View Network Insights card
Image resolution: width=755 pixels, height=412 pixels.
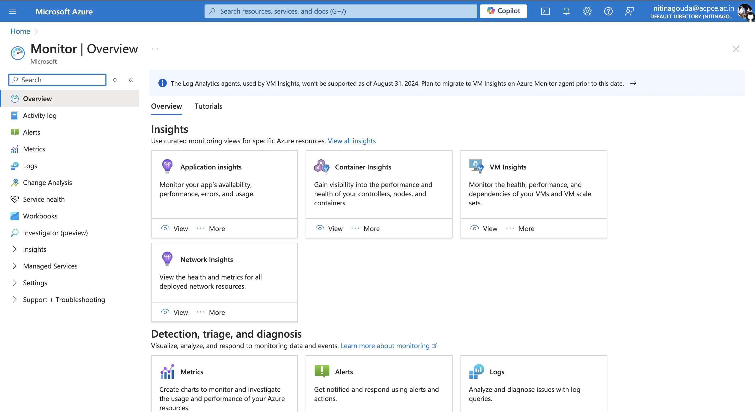pyautogui.click(x=175, y=312)
